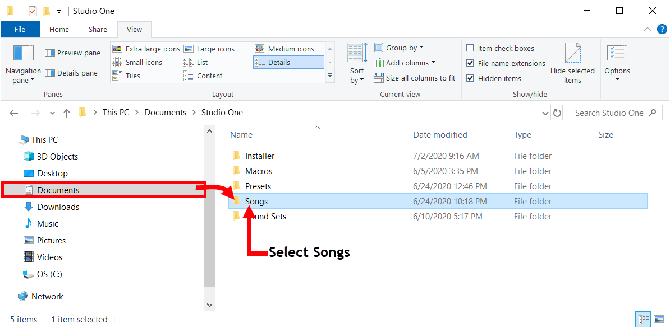Expand the layout gallery more arrow

coord(330,76)
